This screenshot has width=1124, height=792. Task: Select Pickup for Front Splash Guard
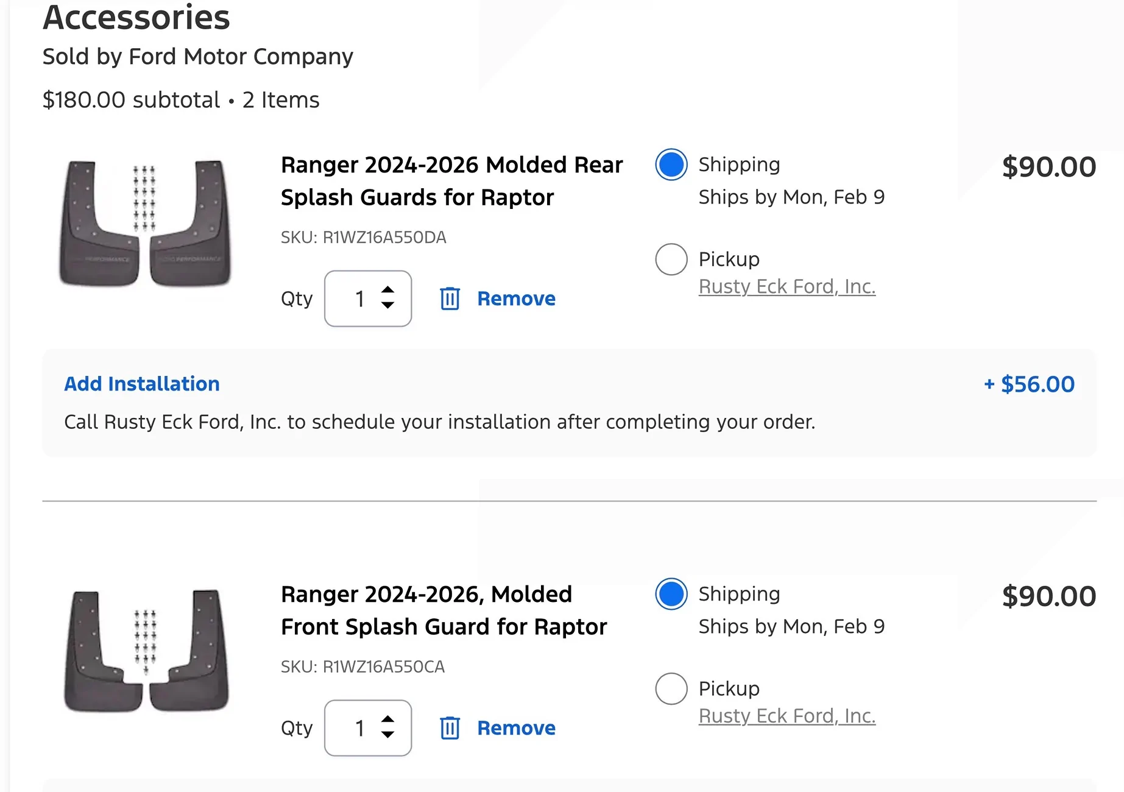pos(671,688)
